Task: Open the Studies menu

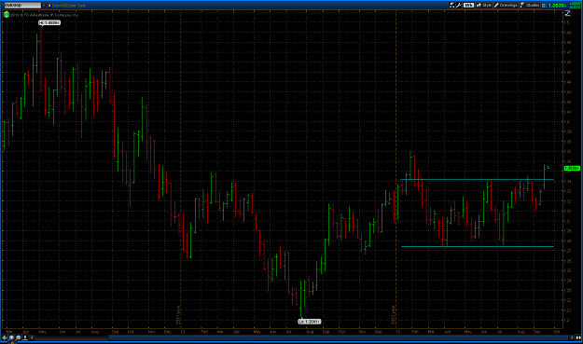Action: [530, 6]
